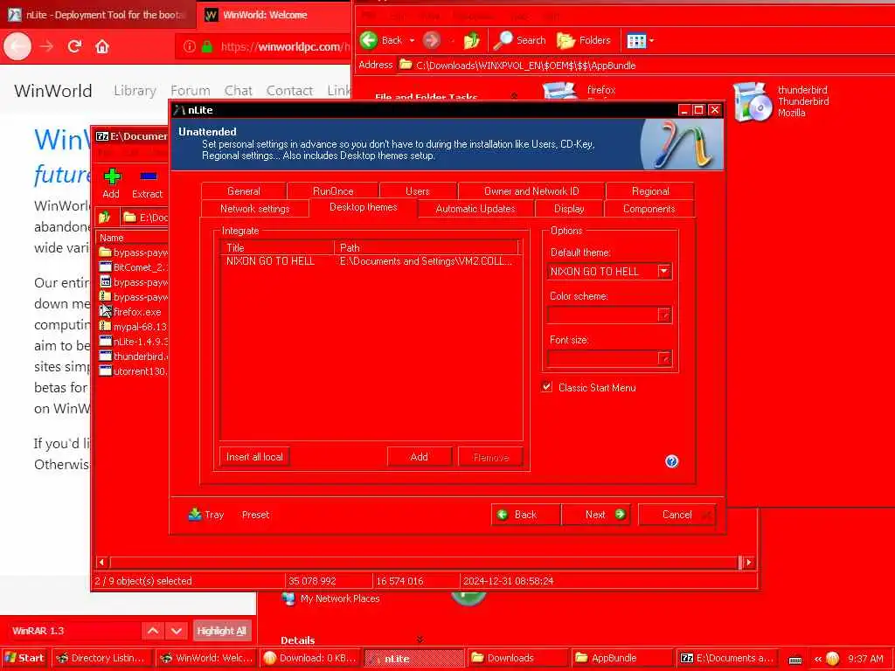Switch to the Users tab
Screen dimensions: 895x671
click(417, 190)
